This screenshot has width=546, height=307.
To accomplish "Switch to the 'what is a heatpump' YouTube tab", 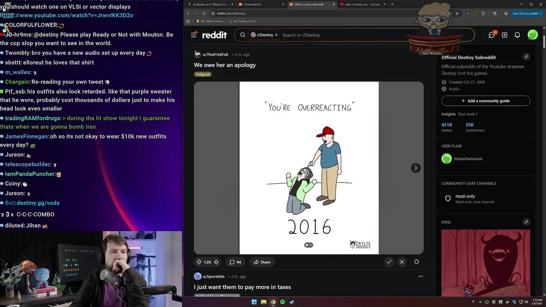I will (362, 4).
